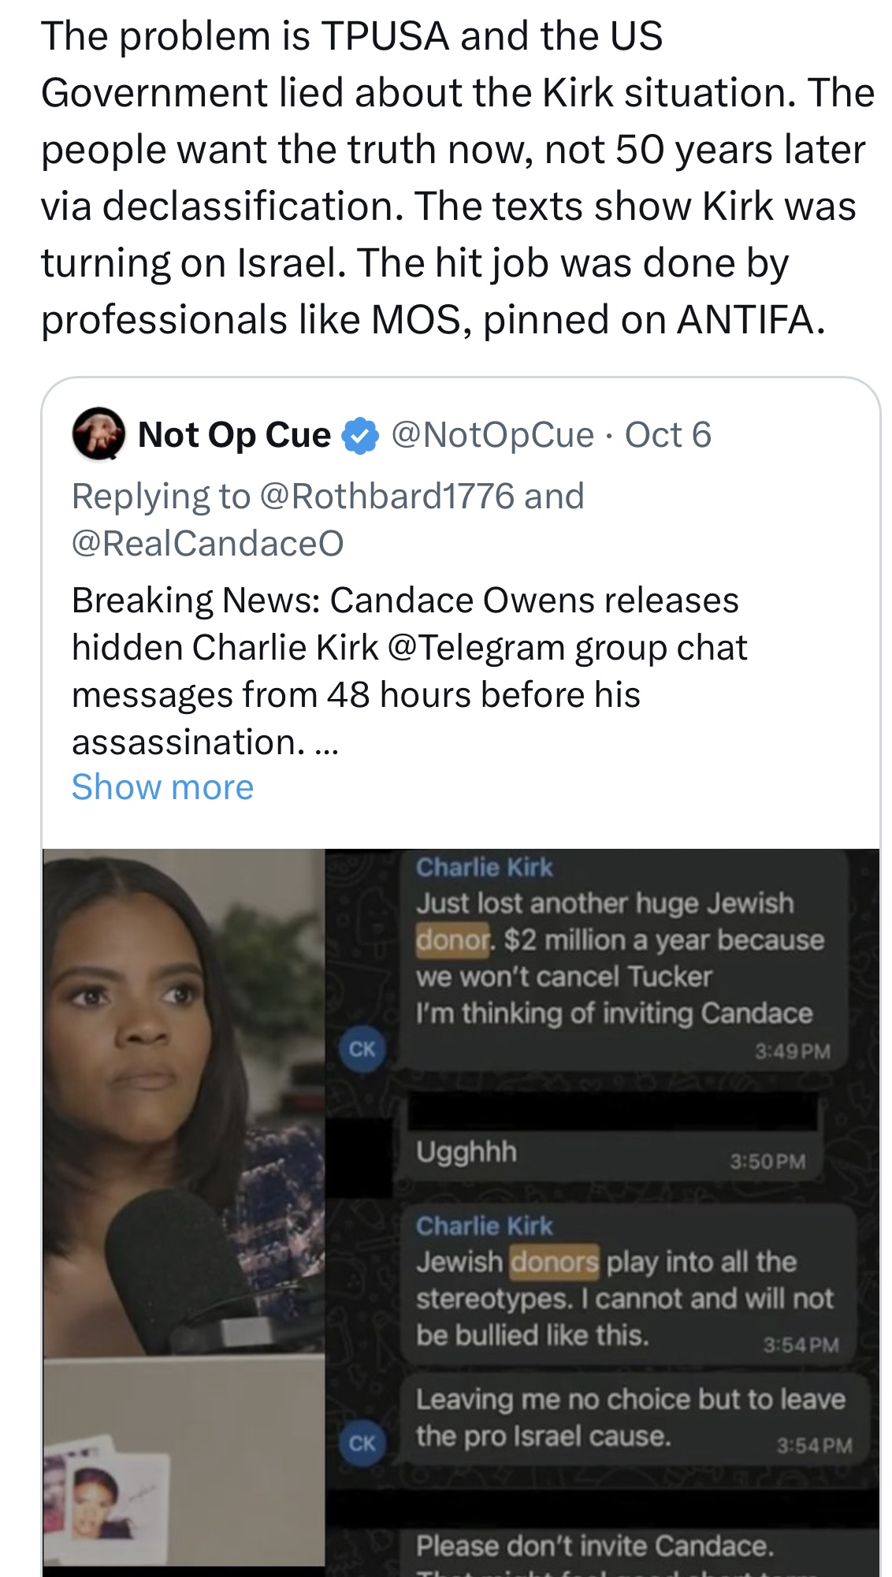Click the blue verified badge
This screenshot has height=1577, width=892.
click(360, 436)
